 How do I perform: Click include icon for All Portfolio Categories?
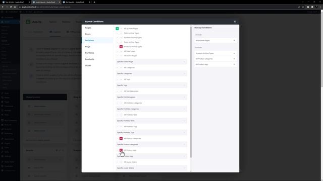tap(117, 103)
